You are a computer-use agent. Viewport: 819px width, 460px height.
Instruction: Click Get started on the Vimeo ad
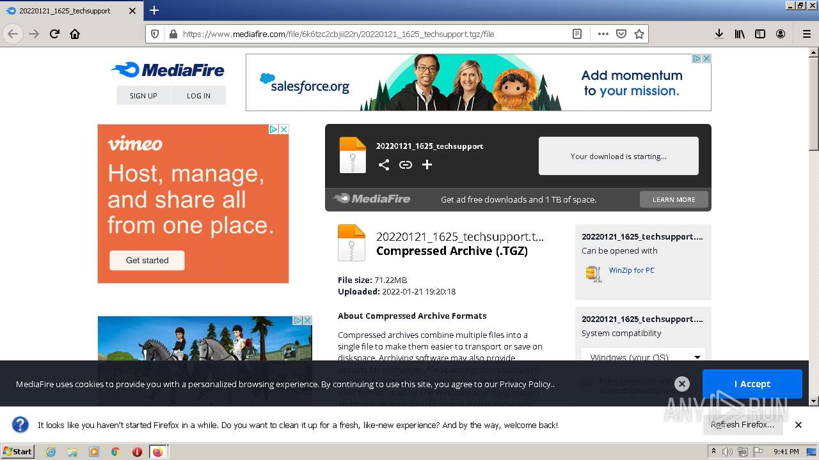[147, 260]
